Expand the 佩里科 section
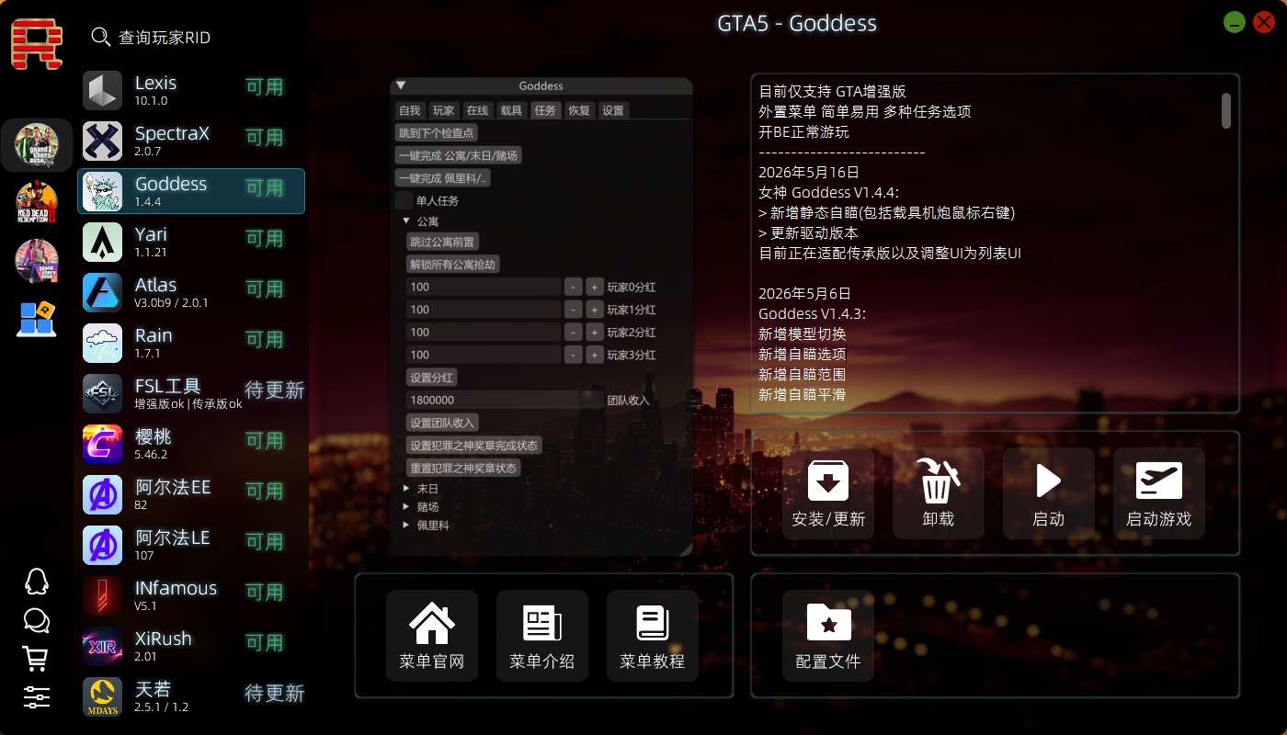 pos(406,525)
